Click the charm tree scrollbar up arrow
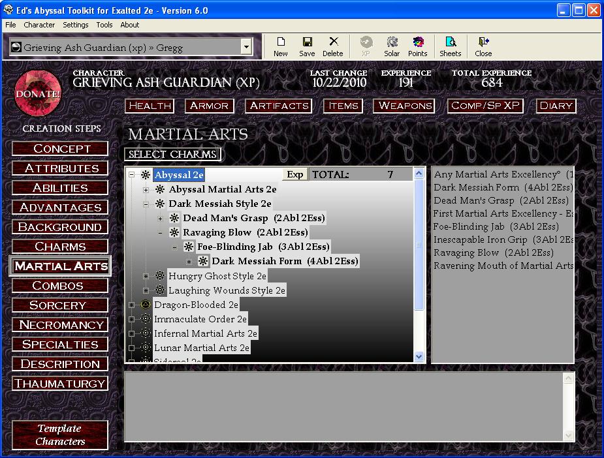The height and width of the screenshot is (458, 604). click(x=419, y=174)
